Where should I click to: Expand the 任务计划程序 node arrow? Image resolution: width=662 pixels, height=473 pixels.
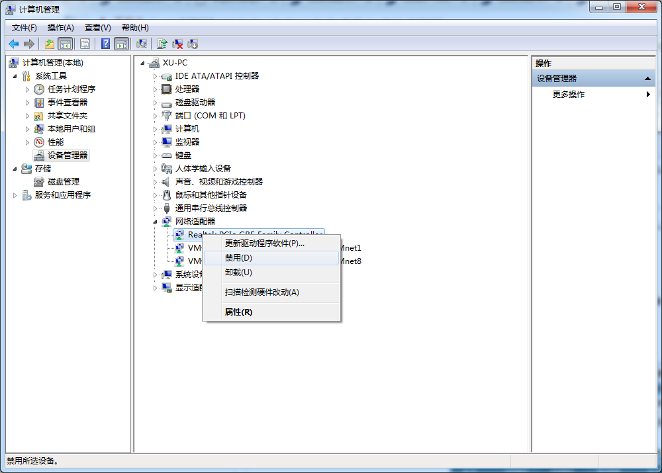(x=27, y=89)
